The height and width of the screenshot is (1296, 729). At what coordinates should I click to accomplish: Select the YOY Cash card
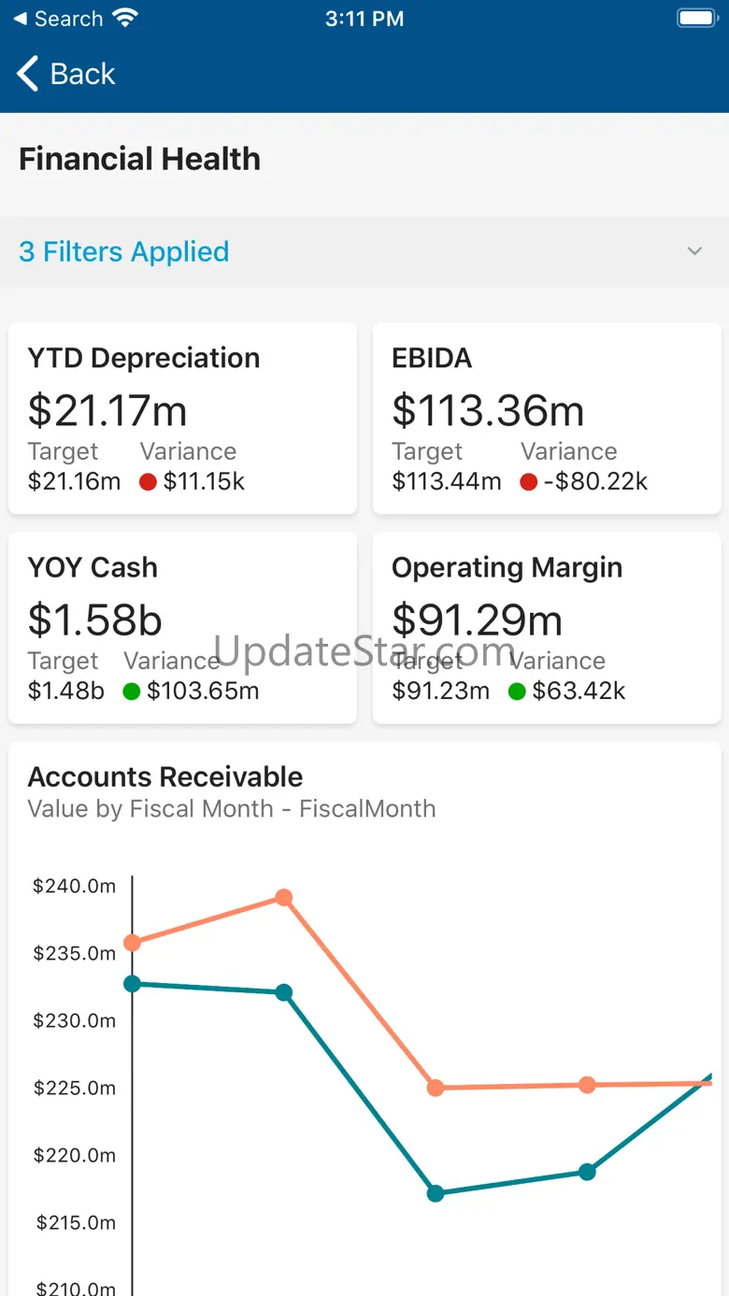click(x=182, y=627)
